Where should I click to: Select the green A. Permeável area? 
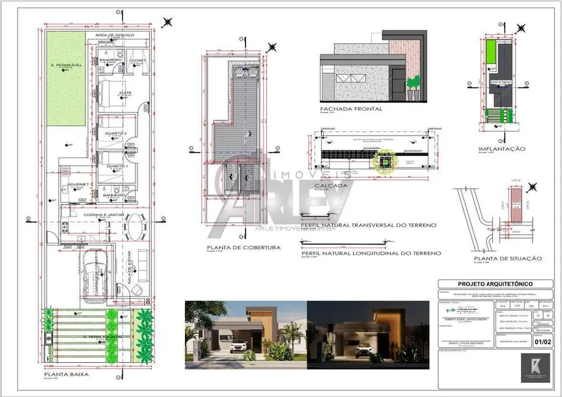pyautogui.click(x=66, y=79)
